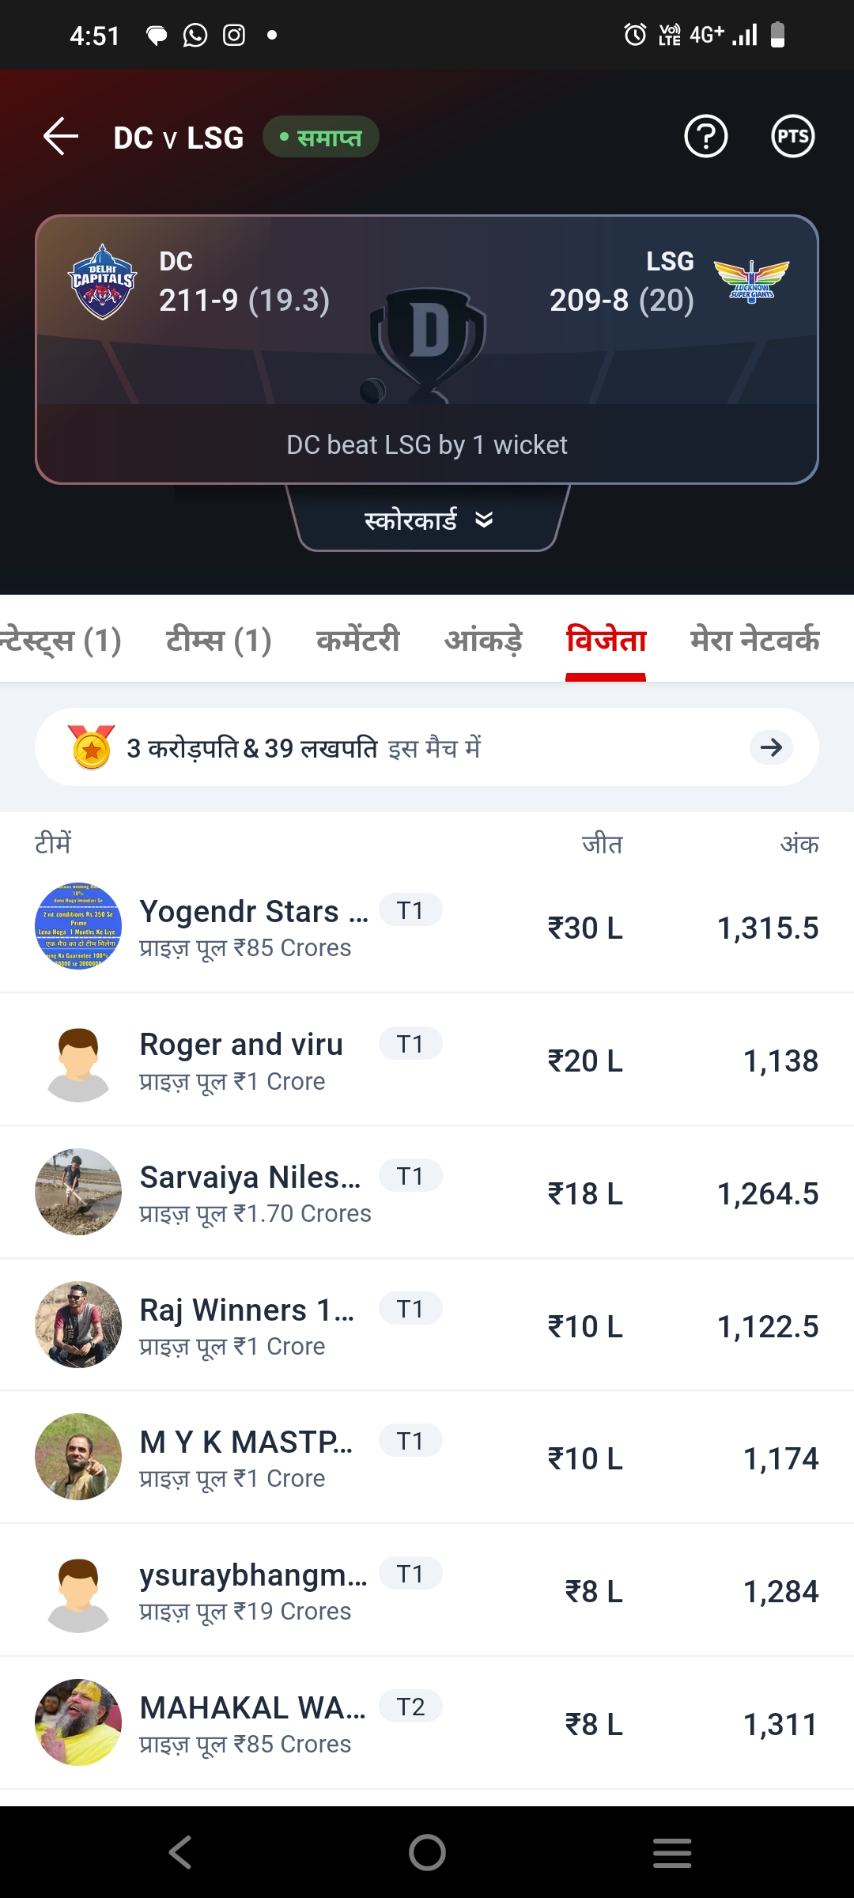Tap the Delhi Capitals team logo
854x1898 pixels.
[x=103, y=282]
